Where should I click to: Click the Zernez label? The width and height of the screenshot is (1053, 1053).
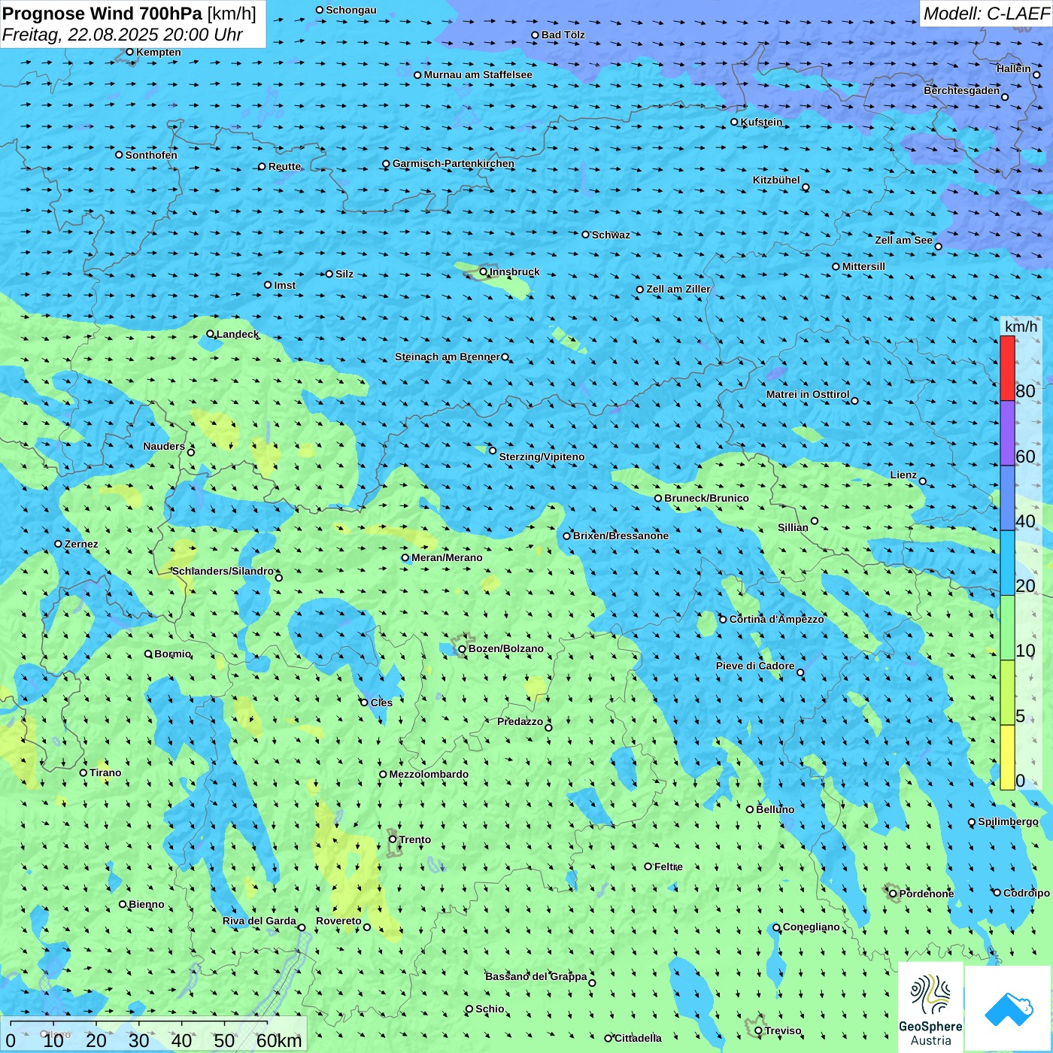(x=81, y=544)
